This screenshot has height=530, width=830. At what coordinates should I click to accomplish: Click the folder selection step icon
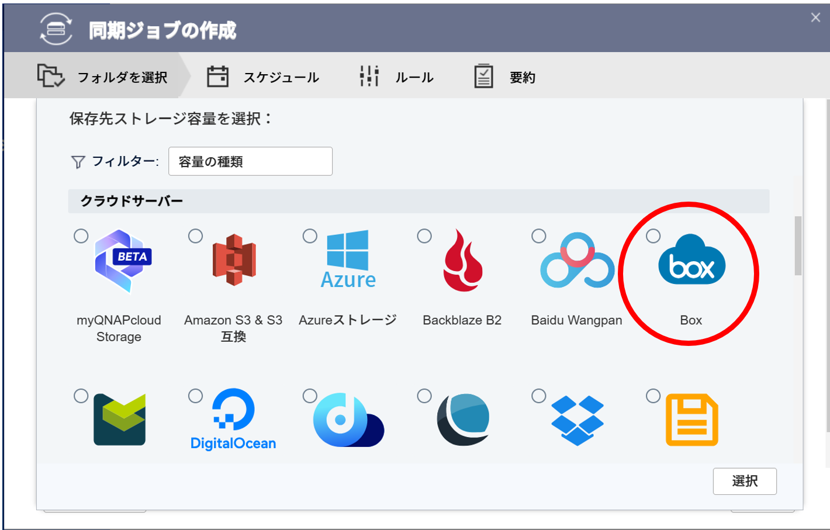coord(51,76)
